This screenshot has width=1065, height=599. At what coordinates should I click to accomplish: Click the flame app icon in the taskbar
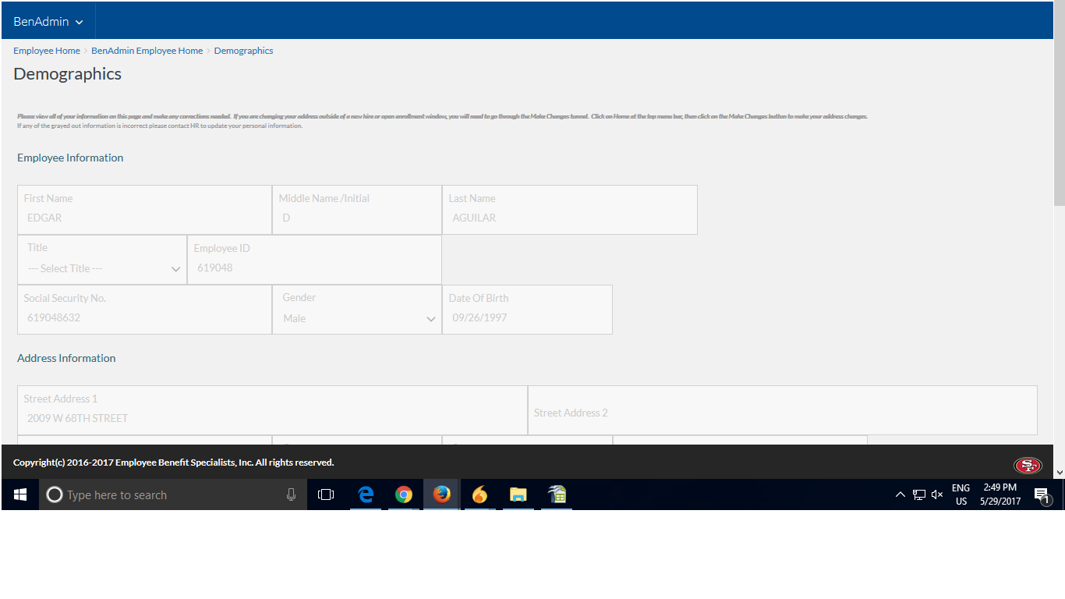click(x=479, y=494)
